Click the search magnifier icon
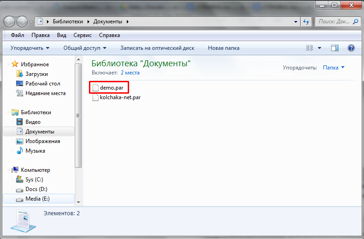This screenshot has height=239, width=364. pyautogui.click(x=355, y=21)
